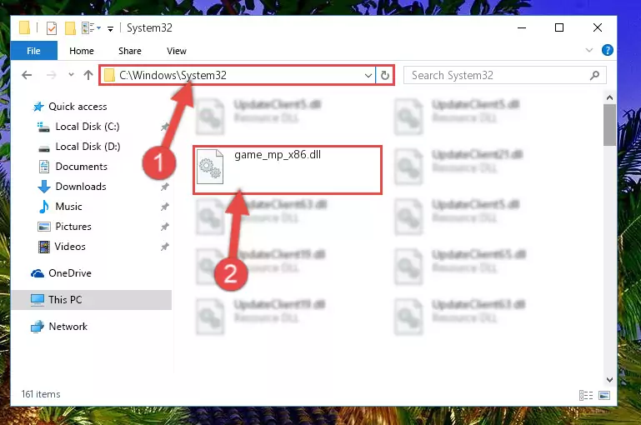Open Help with the blue question icon
Image resolution: width=641 pixels, height=425 pixels.
(607, 50)
